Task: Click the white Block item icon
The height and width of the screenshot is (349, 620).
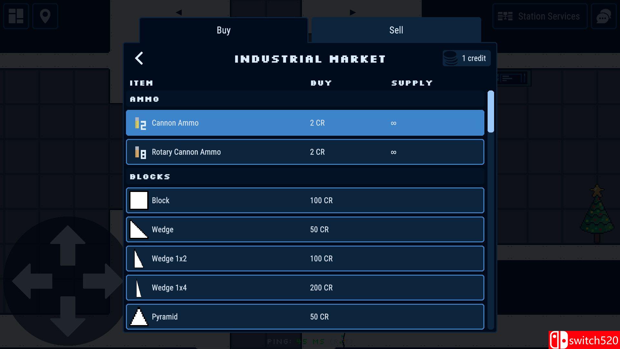Action: pyautogui.click(x=139, y=200)
